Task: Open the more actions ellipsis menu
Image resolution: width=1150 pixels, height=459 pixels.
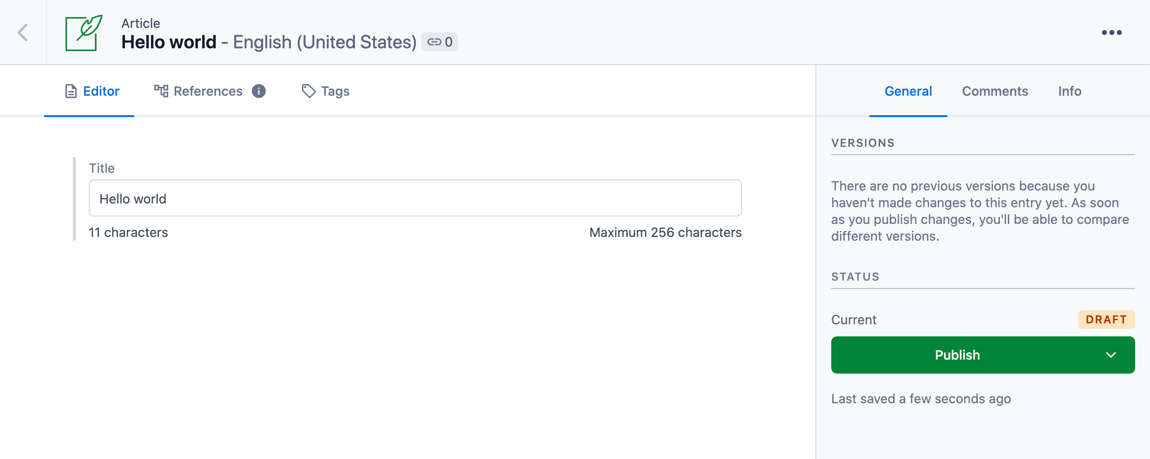Action: pos(1112,32)
